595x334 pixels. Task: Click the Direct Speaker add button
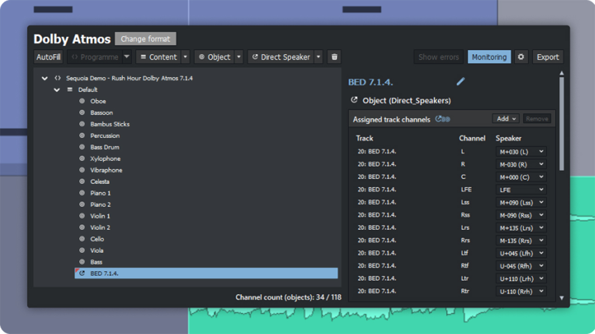coord(281,57)
